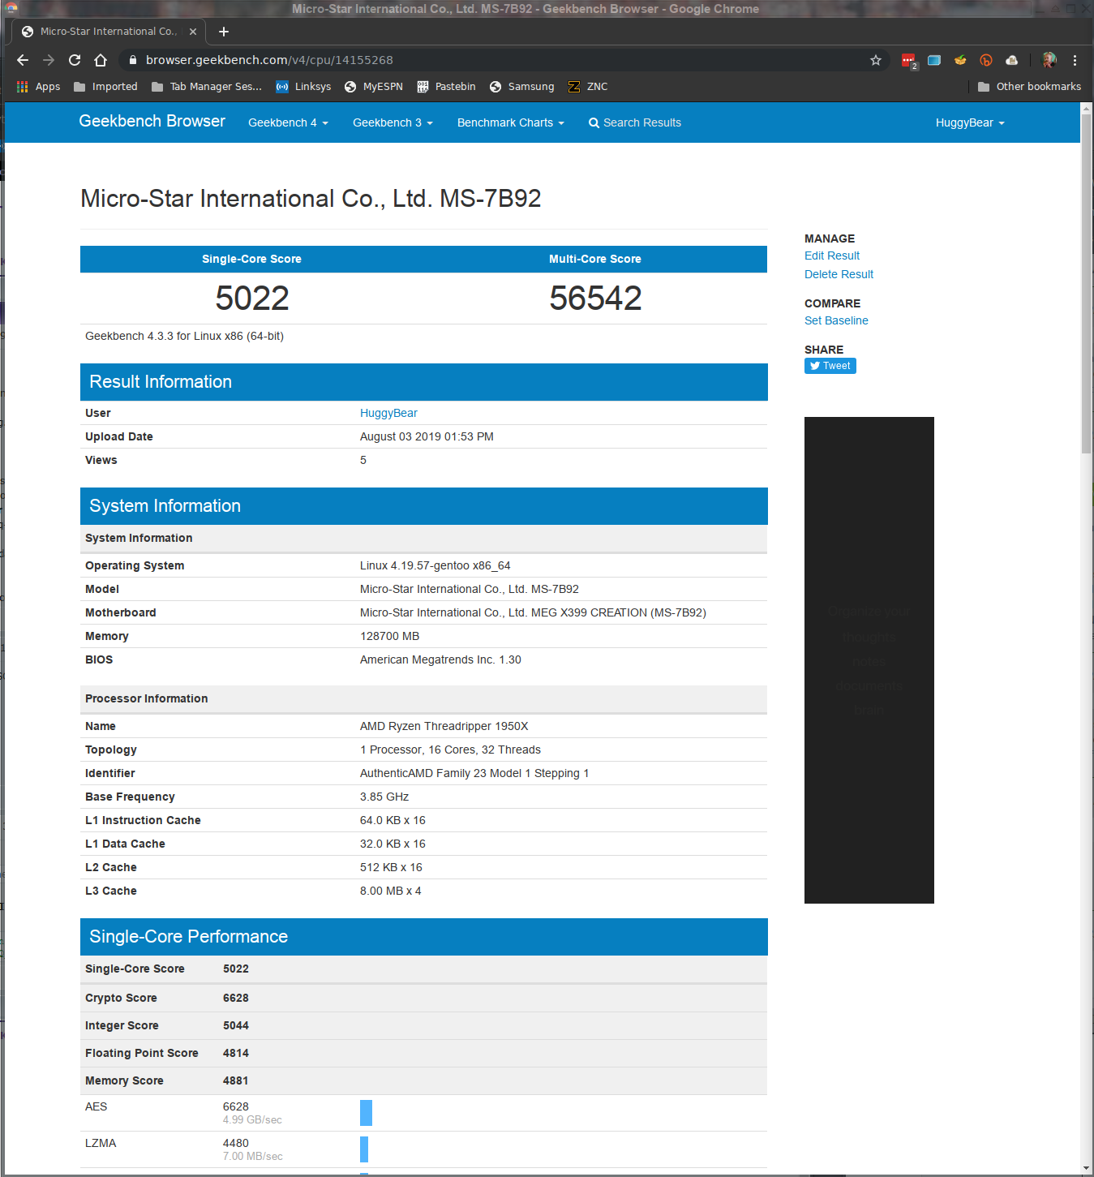Click the Delete Result link
Screen dimensions: 1094x1177
click(x=839, y=274)
